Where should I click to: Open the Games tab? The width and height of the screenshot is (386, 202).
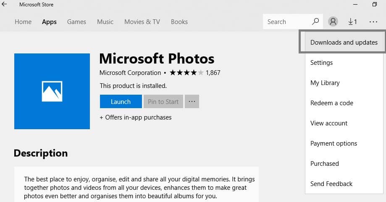click(76, 22)
